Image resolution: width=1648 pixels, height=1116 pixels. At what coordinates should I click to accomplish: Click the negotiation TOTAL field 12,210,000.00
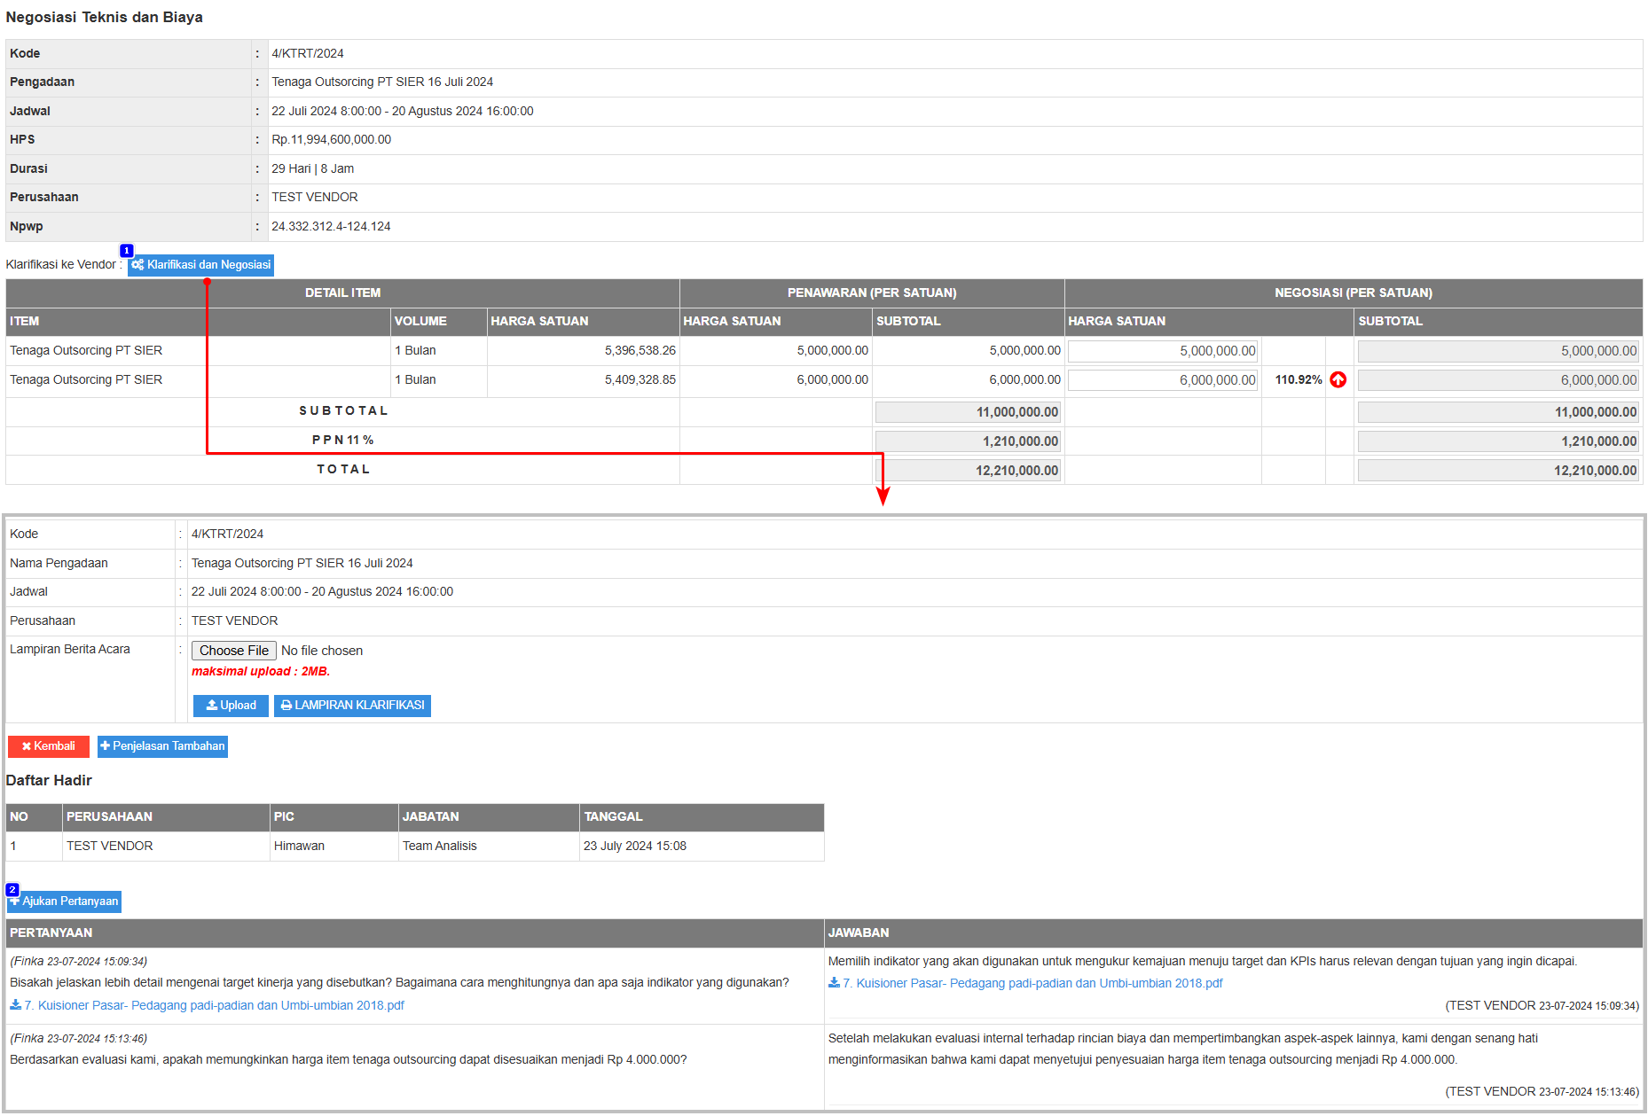1497,471
